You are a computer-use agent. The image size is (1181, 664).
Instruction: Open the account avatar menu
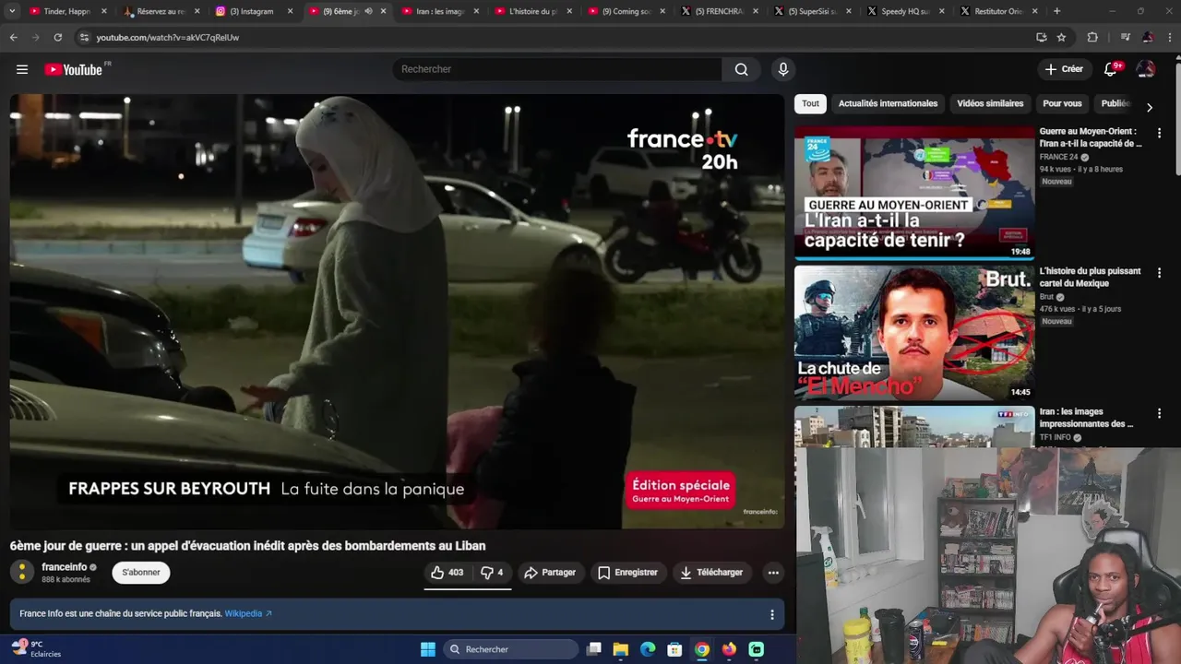click(1146, 69)
